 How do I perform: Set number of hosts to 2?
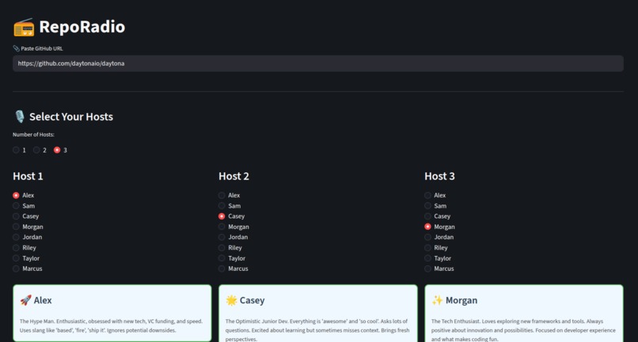[x=40, y=150]
